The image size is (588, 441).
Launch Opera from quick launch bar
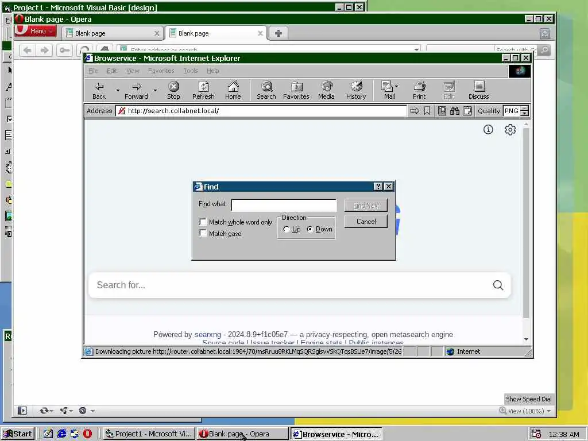(x=87, y=434)
